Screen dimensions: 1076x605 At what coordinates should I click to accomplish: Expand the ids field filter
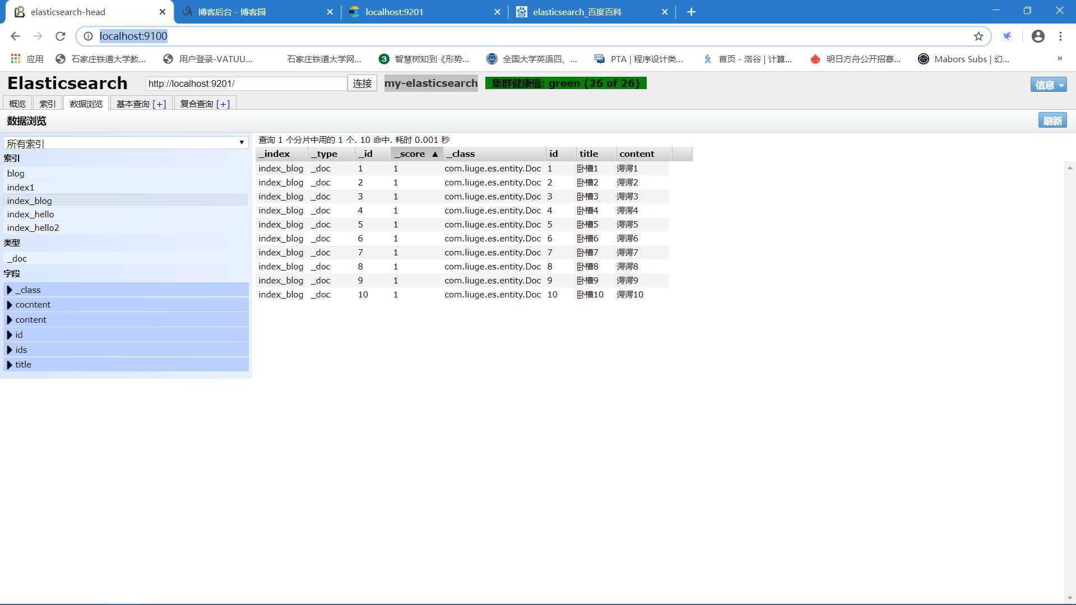coord(127,350)
